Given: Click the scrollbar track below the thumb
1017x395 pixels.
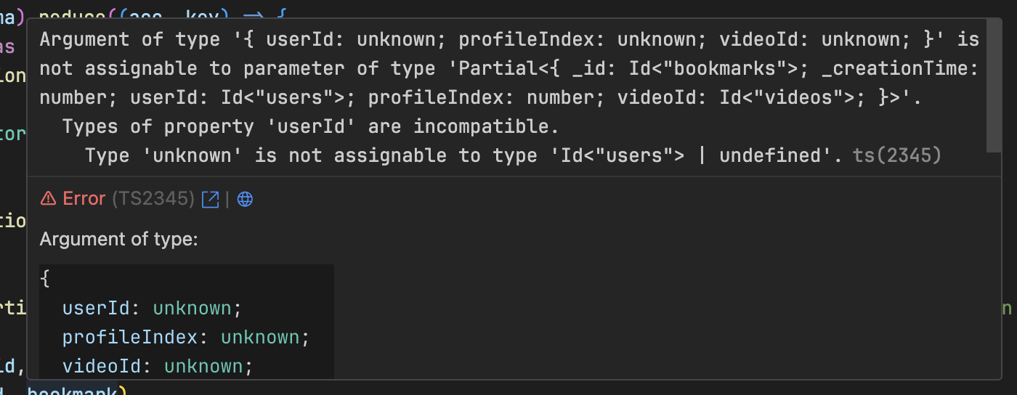Looking at the screenshot, I should pyautogui.click(x=994, y=265).
